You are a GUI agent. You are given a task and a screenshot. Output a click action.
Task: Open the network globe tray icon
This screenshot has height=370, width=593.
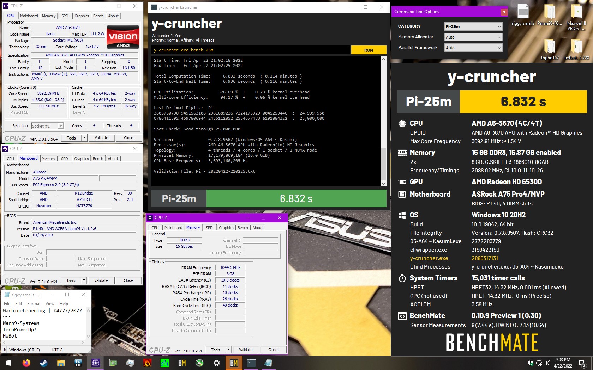tap(539, 363)
